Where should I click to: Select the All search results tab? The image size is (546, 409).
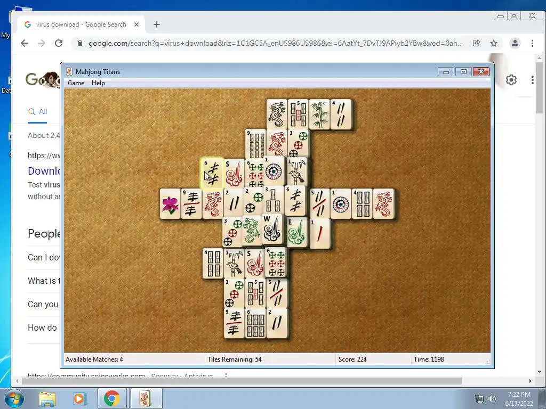pyautogui.click(x=38, y=112)
